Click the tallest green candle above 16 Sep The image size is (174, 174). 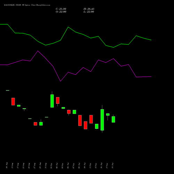[x=102, y=120]
